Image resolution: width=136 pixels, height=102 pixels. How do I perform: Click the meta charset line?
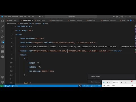tap(32, 39)
